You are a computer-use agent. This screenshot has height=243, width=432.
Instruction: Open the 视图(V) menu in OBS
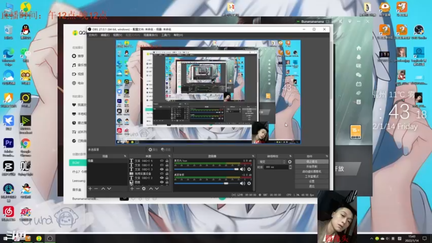(x=117, y=35)
